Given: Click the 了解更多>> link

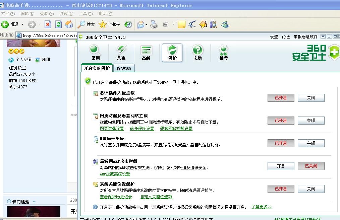Looking at the screenshot, I should (x=262, y=207).
